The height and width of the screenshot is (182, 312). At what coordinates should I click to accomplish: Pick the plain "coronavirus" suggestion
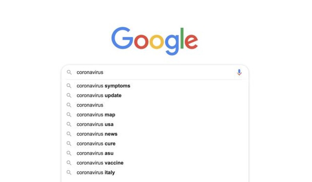[x=90, y=105]
